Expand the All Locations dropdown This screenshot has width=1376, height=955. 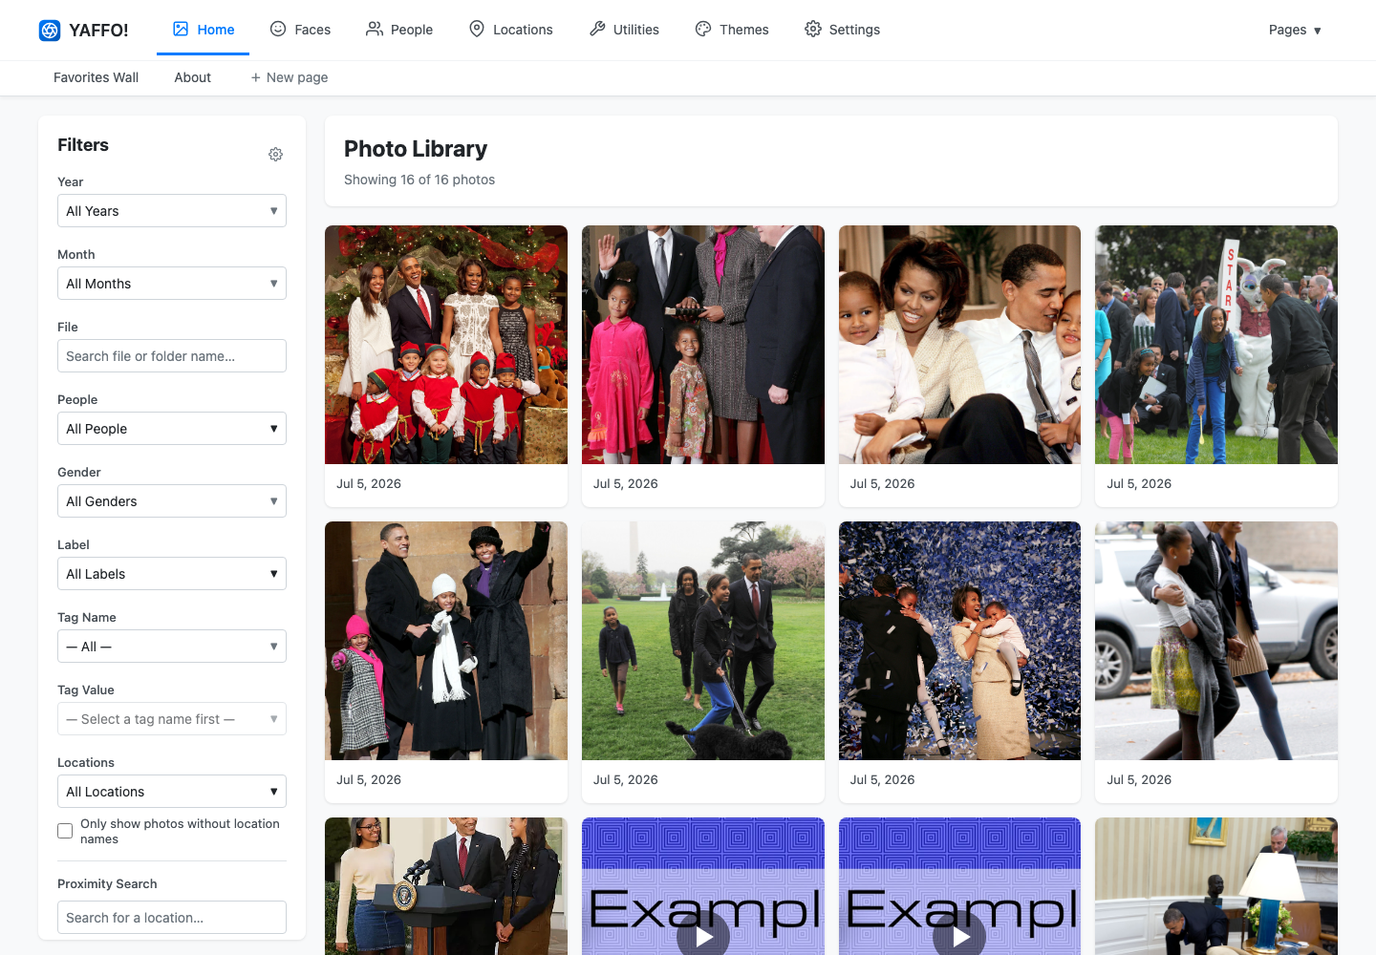[x=172, y=792]
